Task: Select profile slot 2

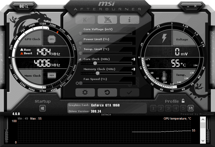Action: pos(161,109)
